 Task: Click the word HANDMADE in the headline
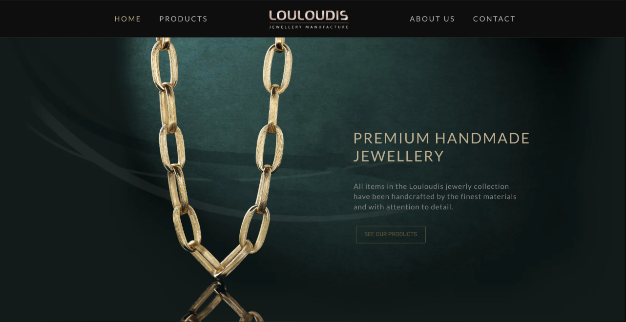[482, 138]
